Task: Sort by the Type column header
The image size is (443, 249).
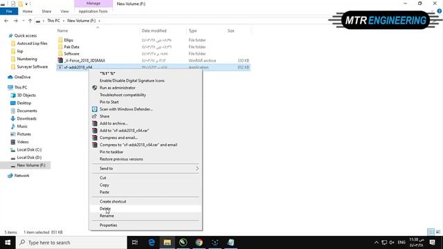Action: point(192,30)
